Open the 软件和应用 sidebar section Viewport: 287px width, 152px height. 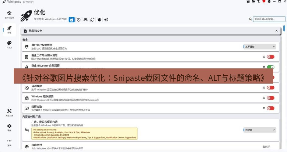(9, 15)
